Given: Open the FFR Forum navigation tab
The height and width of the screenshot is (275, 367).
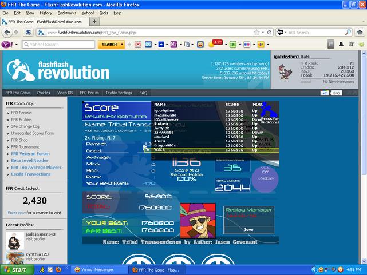Looking at the screenshot, I should pos(89,93).
